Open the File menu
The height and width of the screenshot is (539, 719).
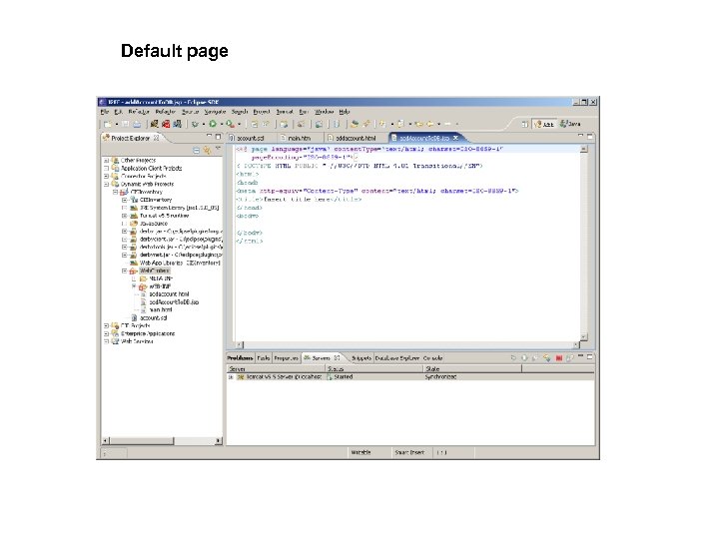pos(105,112)
